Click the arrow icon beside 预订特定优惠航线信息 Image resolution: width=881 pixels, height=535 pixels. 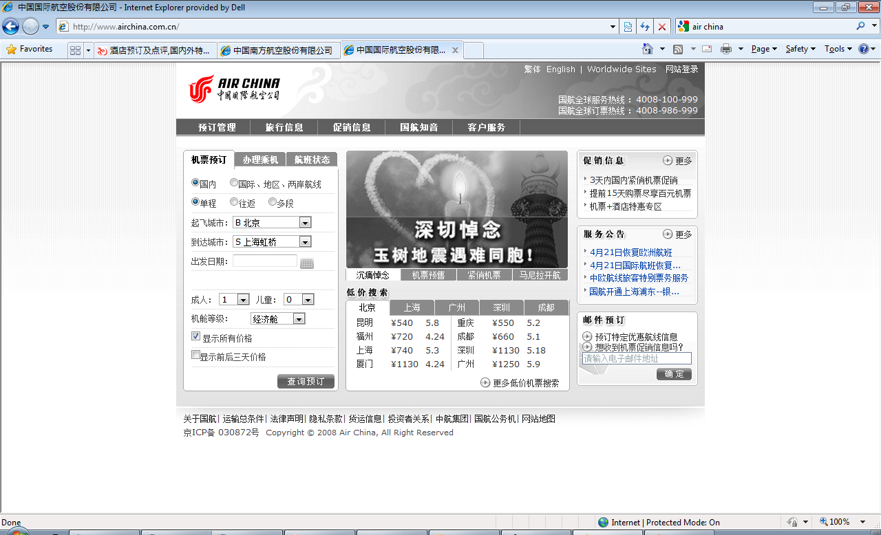(587, 336)
